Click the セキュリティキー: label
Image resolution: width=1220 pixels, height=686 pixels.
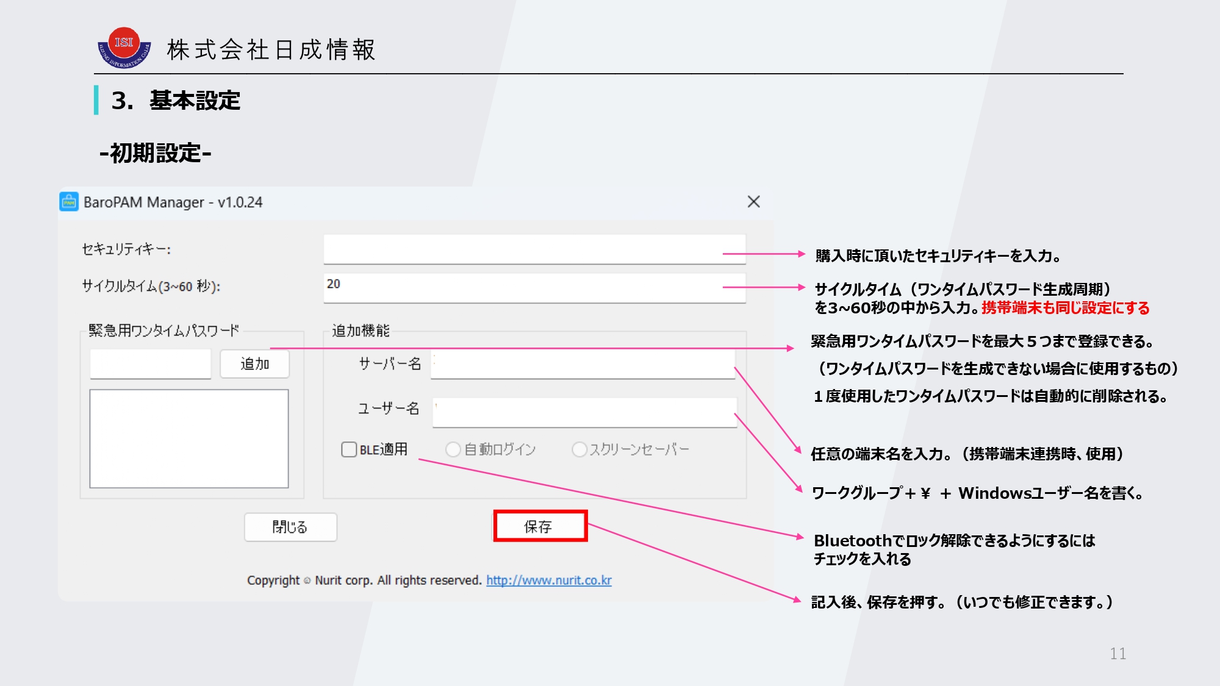point(126,249)
